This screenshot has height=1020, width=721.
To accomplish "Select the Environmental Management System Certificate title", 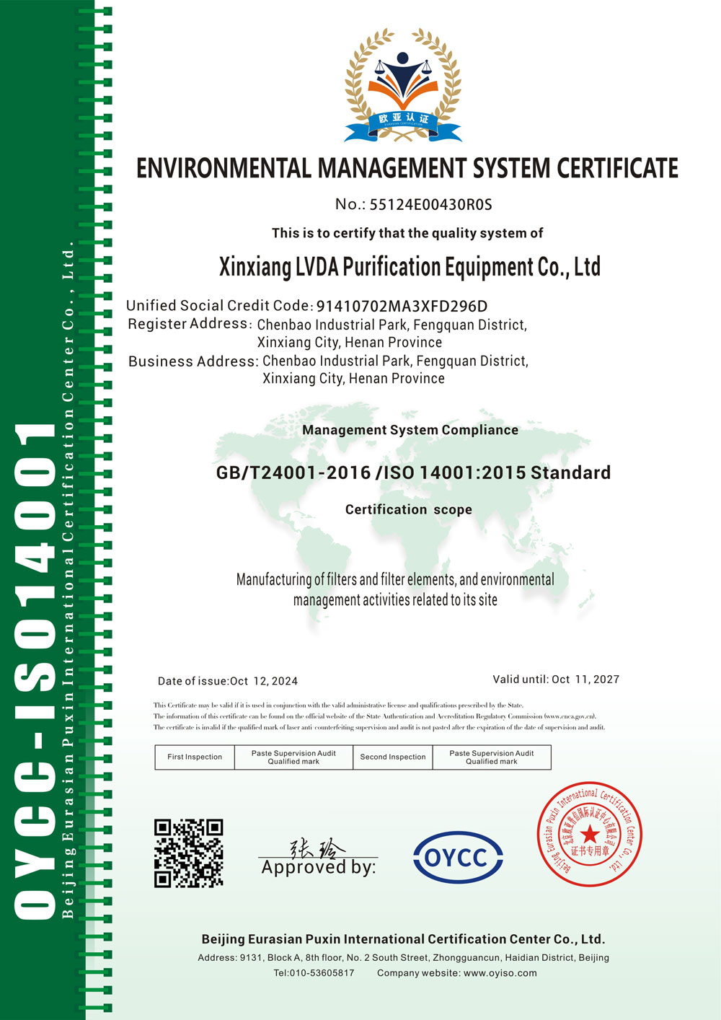I will click(x=407, y=168).
